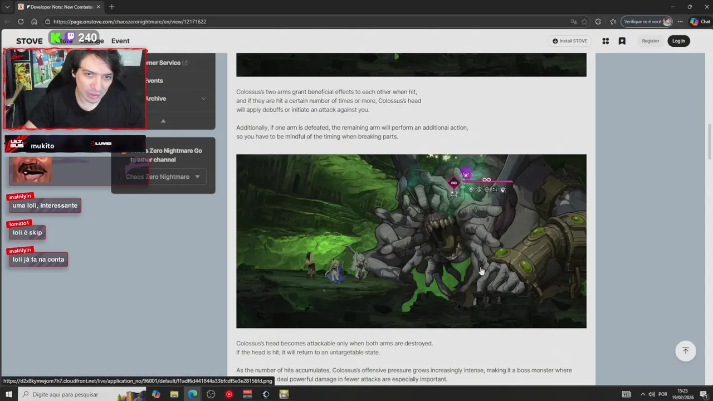Click the Log In button
This screenshot has width=713, height=401.
pyautogui.click(x=678, y=41)
